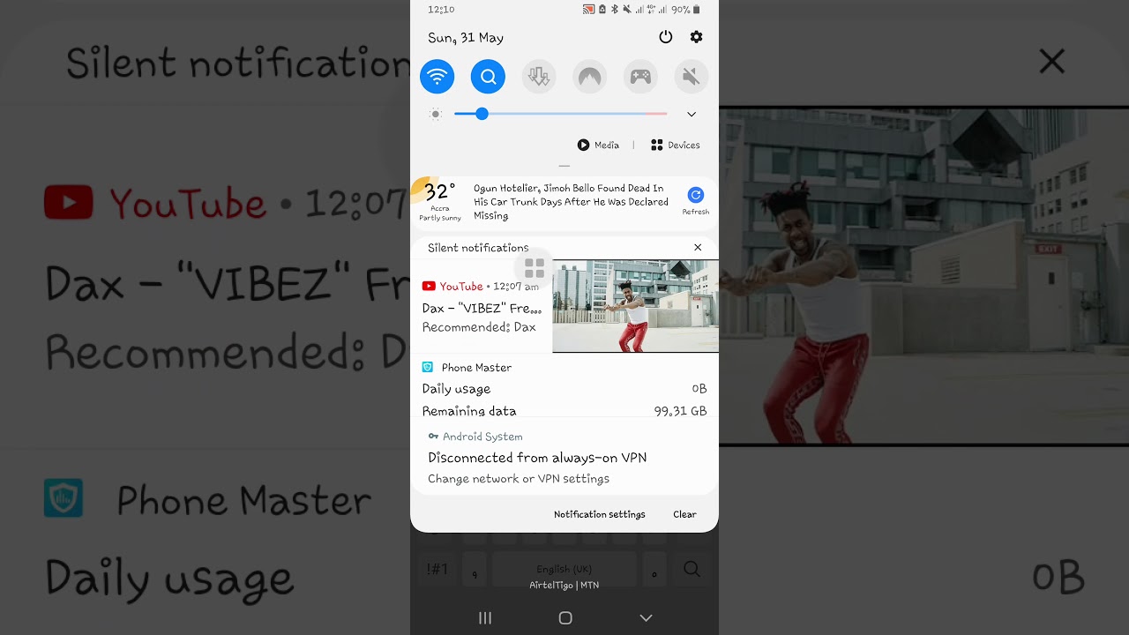Open 'Disconnected from always-on VPN' notification
The width and height of the screenshot is (1129, 635).
coord(537,458)
